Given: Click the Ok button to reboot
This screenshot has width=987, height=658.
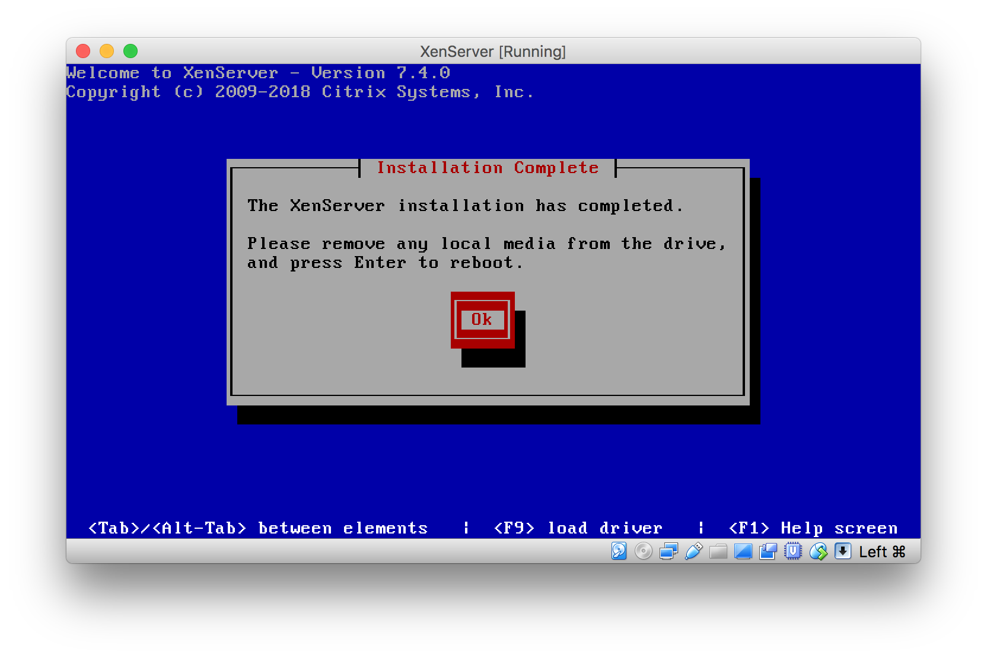Looking at the screenshot, I should click(482, 320).
